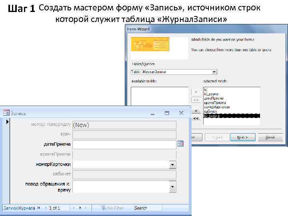Close the Запись form window
The image size is (288, 216).
(x=181, y=113)
